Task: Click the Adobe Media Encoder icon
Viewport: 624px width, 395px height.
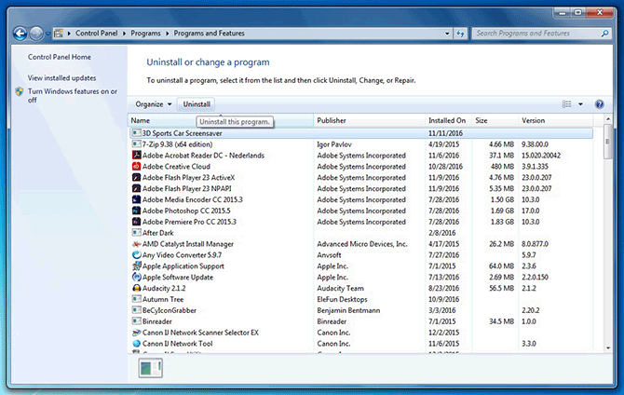Action: 137,199
